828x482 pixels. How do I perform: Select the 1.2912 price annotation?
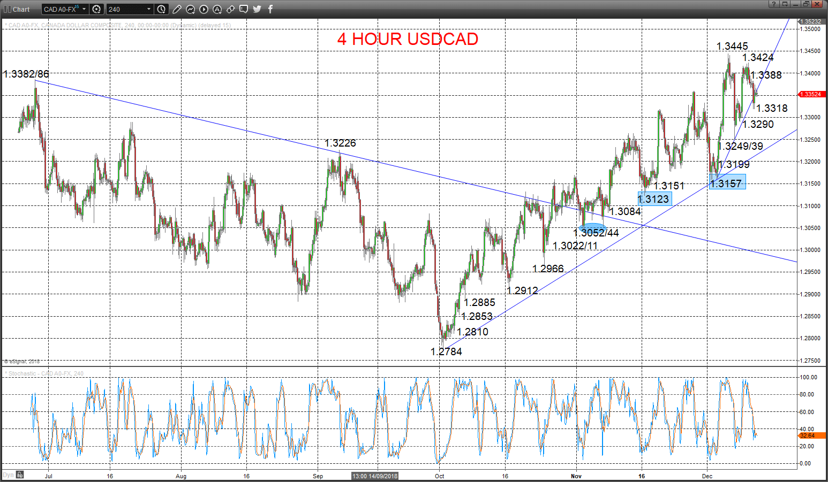(x=522, y=290)
